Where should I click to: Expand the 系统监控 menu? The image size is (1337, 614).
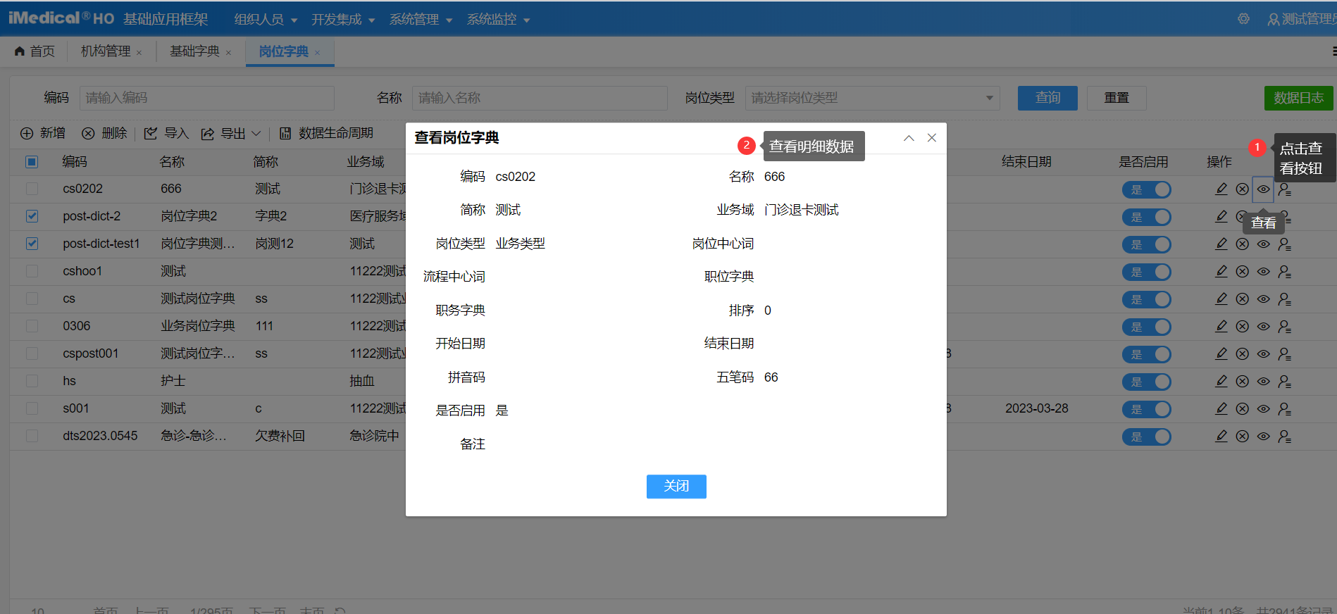498,19
